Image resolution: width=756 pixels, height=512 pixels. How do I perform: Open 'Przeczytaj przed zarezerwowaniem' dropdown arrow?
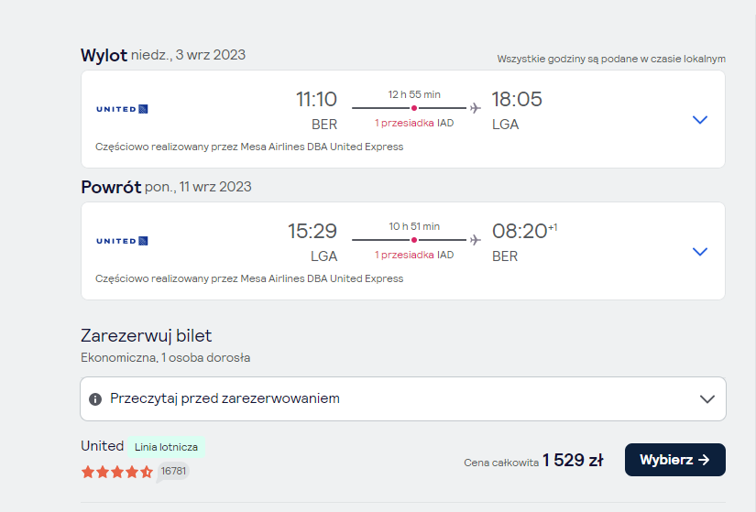707,399
